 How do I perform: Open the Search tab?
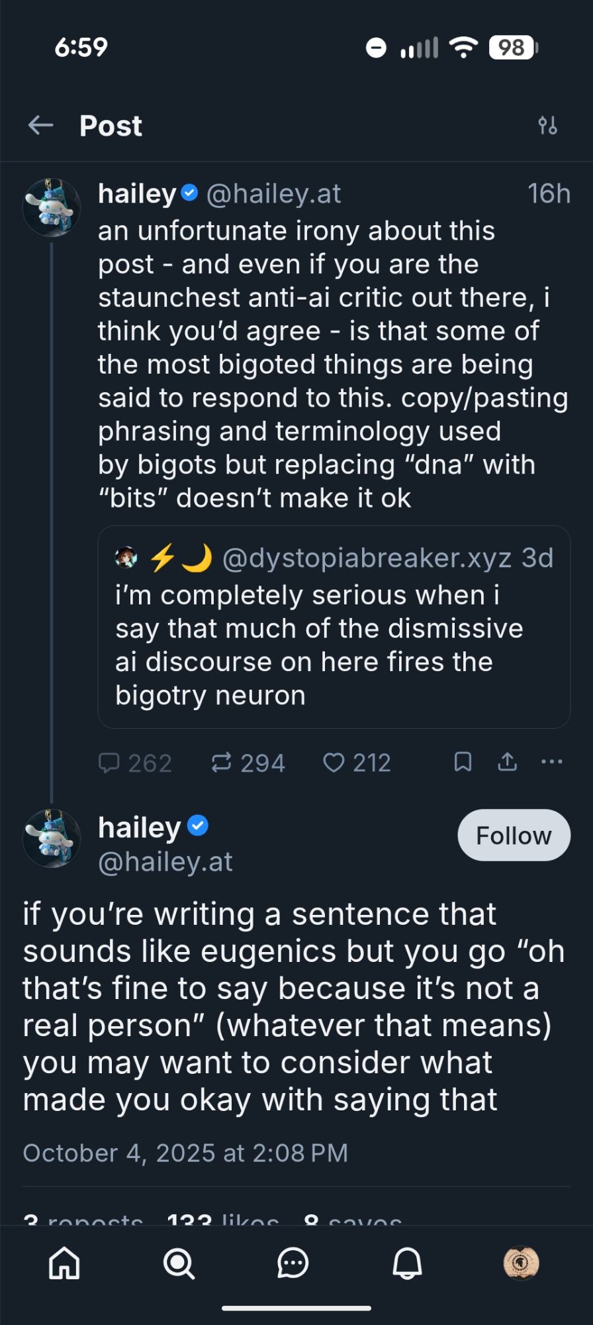coord(179,1263)
